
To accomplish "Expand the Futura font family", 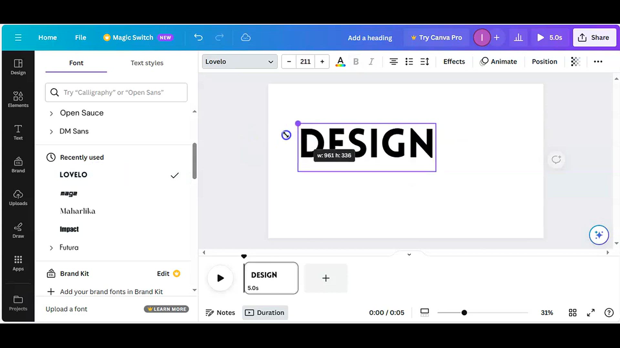I will pyautogui.click(x=51, y=248).
